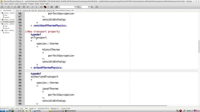
Task: Collapse the first /media/ Make folder
Action: point(1,13)
